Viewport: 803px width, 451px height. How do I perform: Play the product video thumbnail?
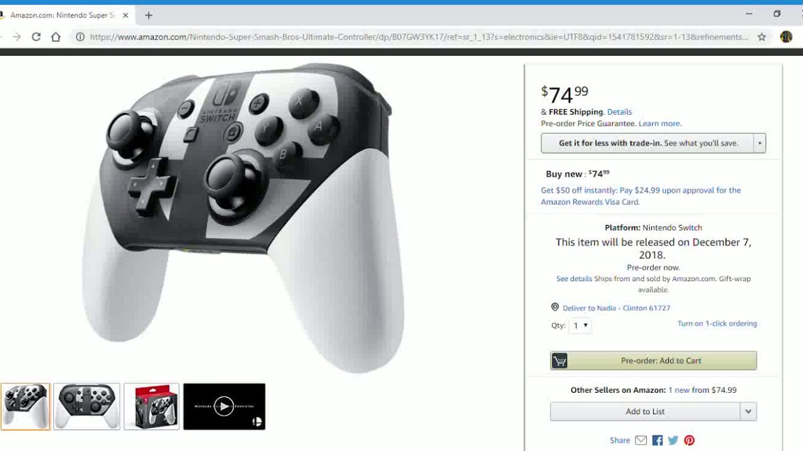click(224, 407)
